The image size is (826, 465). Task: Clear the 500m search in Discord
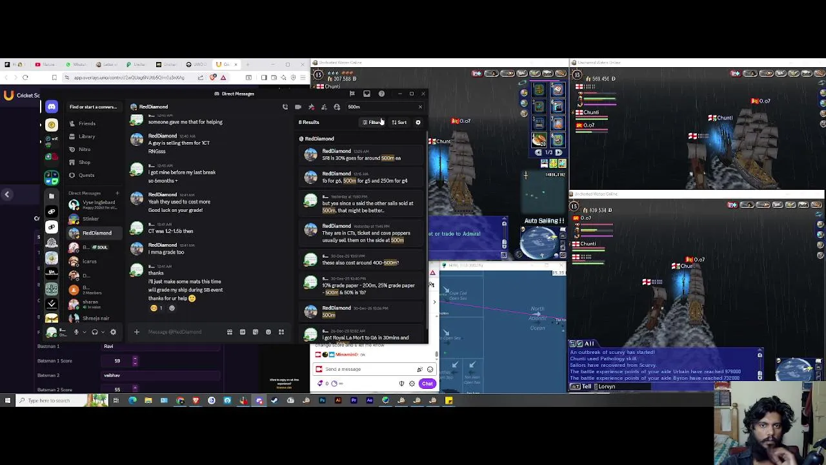420,107
